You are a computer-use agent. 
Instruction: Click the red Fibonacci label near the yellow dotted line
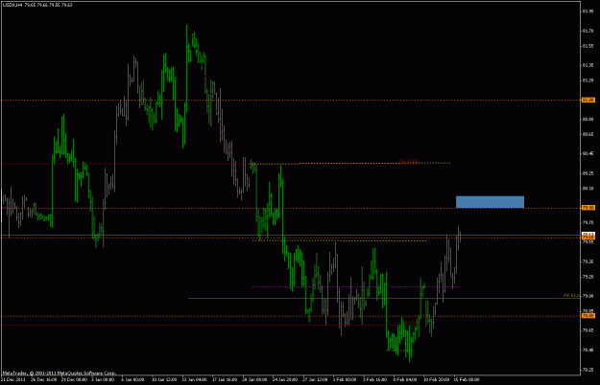[409, 161]
